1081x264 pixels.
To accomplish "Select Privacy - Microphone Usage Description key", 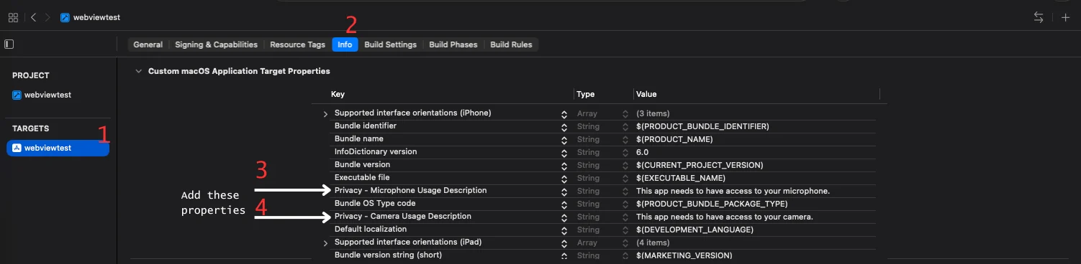I will [410, 191].
